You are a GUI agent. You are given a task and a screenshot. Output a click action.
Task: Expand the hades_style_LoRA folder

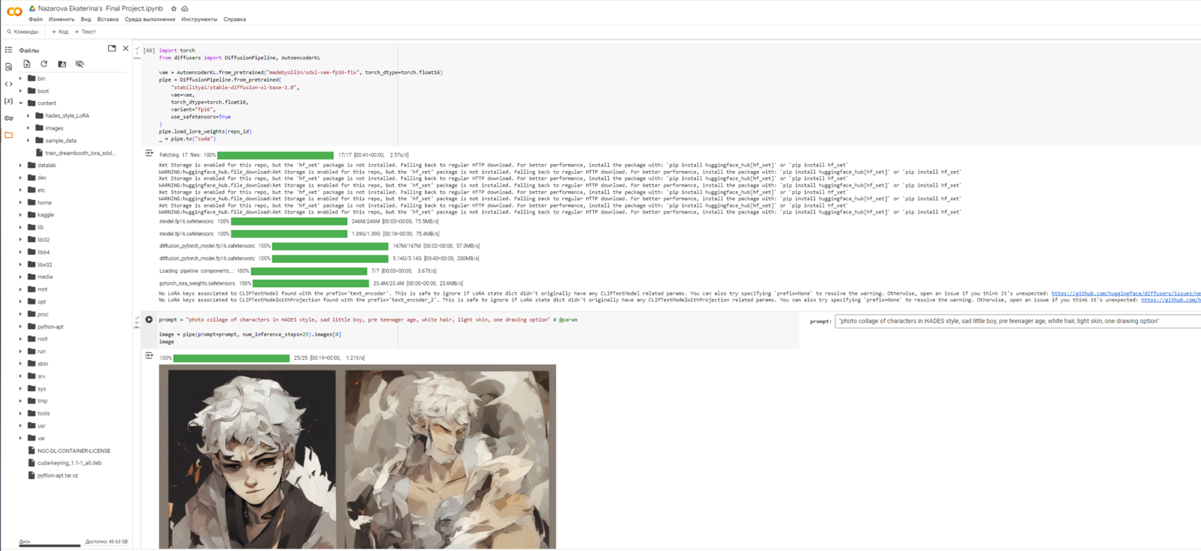pos(29,115)
